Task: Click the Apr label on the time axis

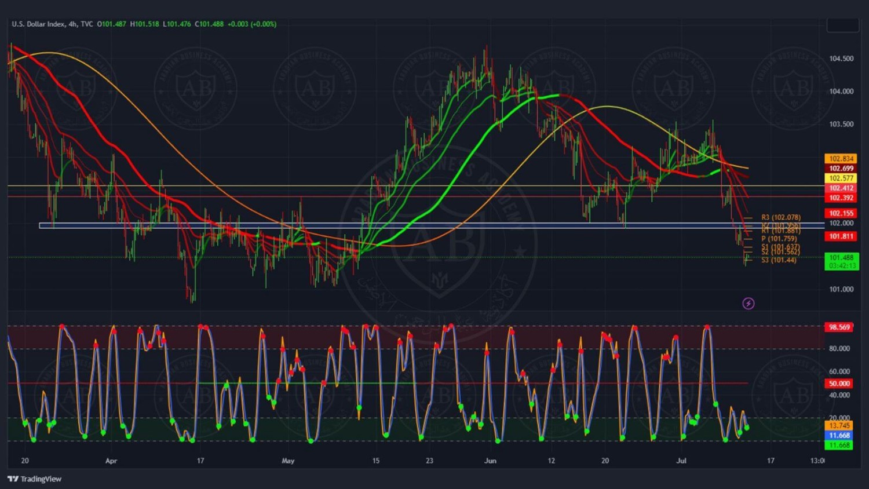Action: click(x=111, y=461)
